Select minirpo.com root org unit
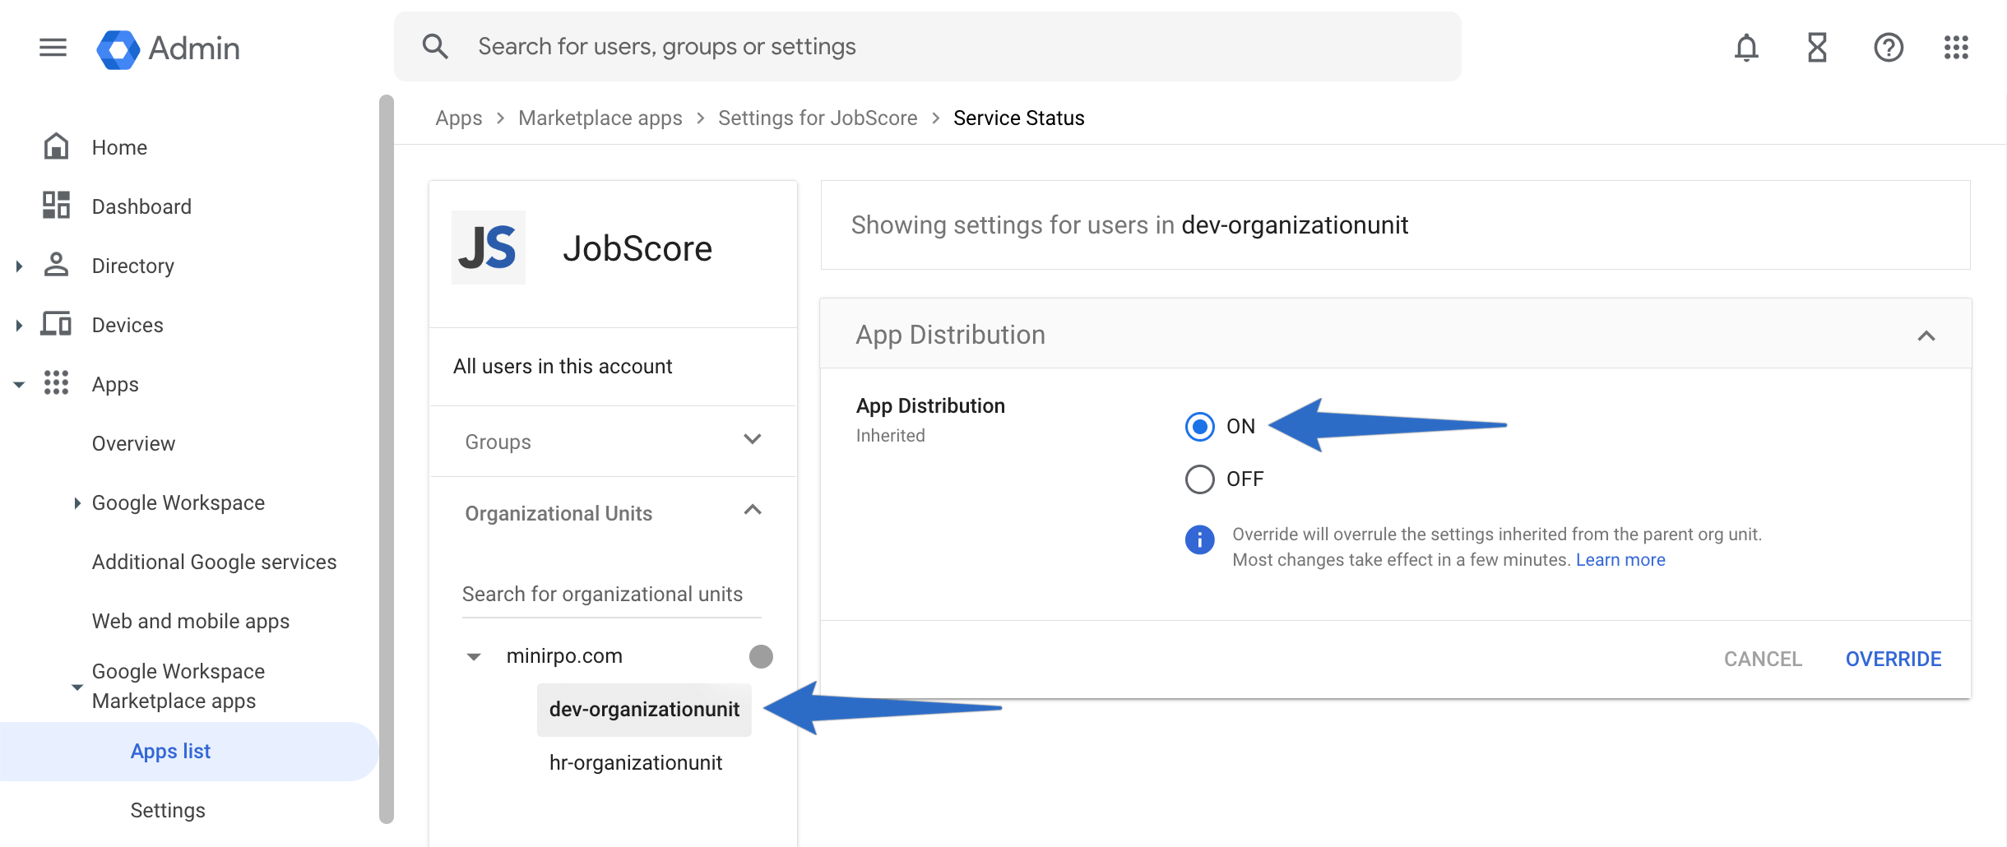The image size is (2007, 847). click(x=564, y=656)
